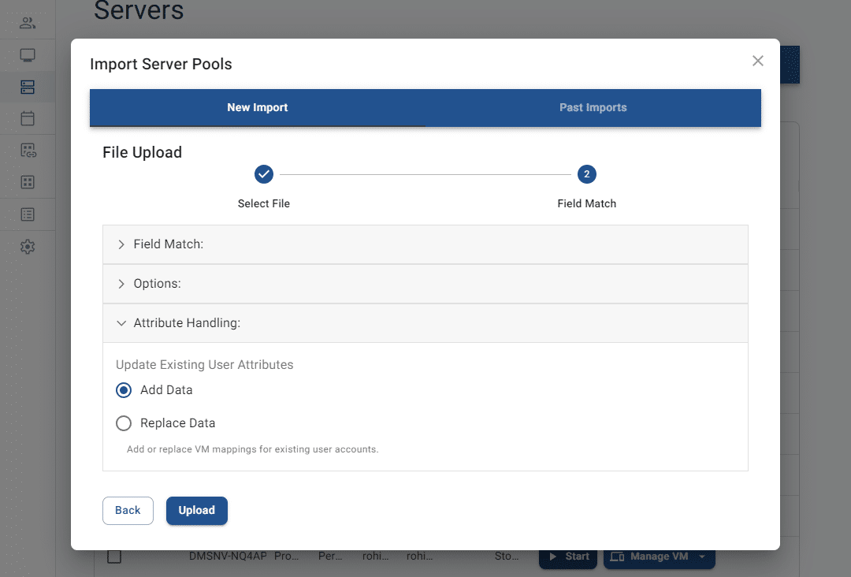Image resolution: width=851 pixels, height=577 pixels.
Task: Click the Back button
Action: (x=128, y=510)
